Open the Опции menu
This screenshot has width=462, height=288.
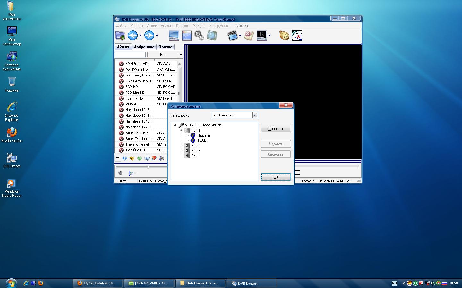point(152,26)
